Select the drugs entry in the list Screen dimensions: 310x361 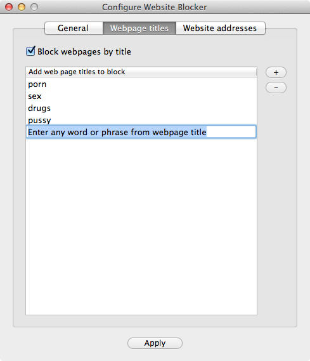point(141,108)
